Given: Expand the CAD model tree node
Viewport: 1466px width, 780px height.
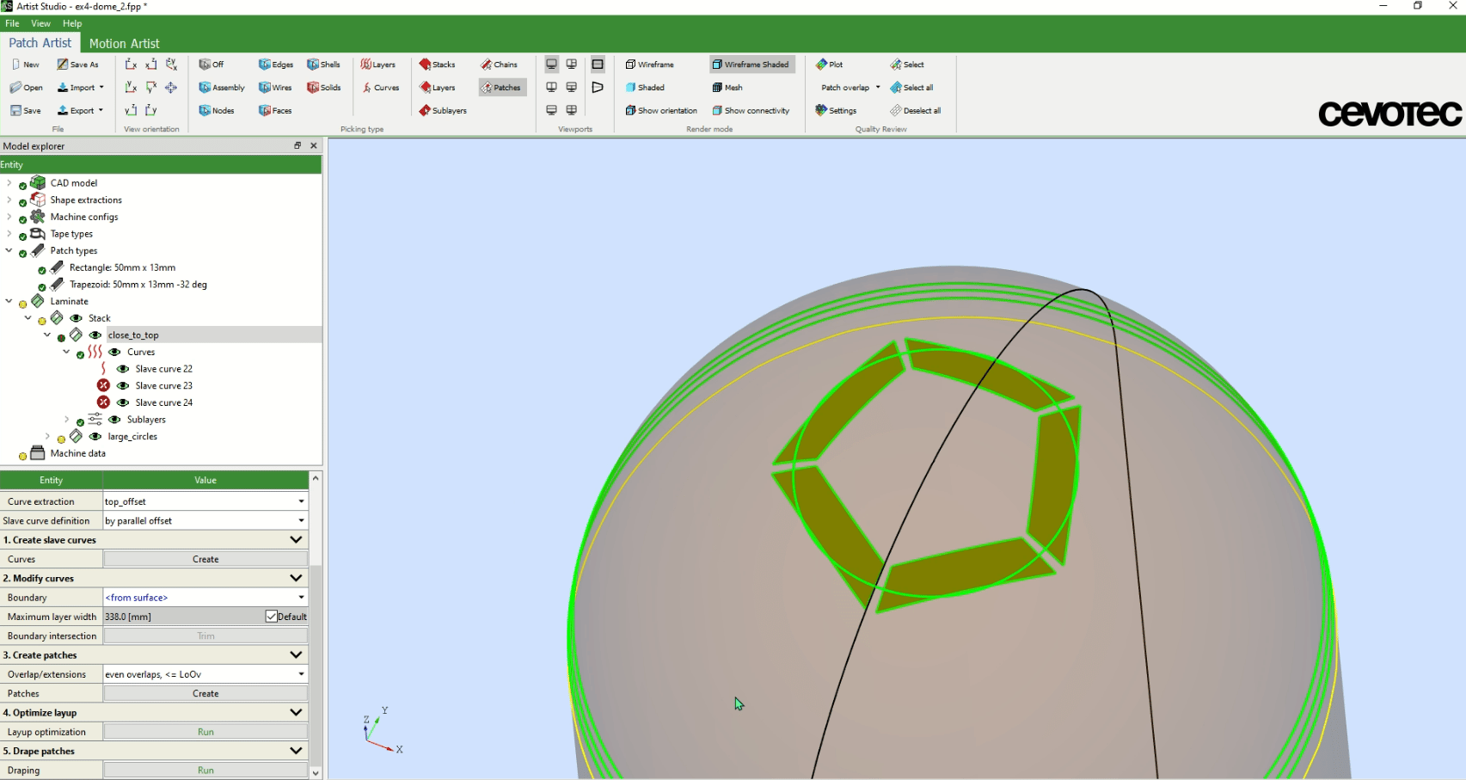Looking at the screenshot, I should pos(9,183).
